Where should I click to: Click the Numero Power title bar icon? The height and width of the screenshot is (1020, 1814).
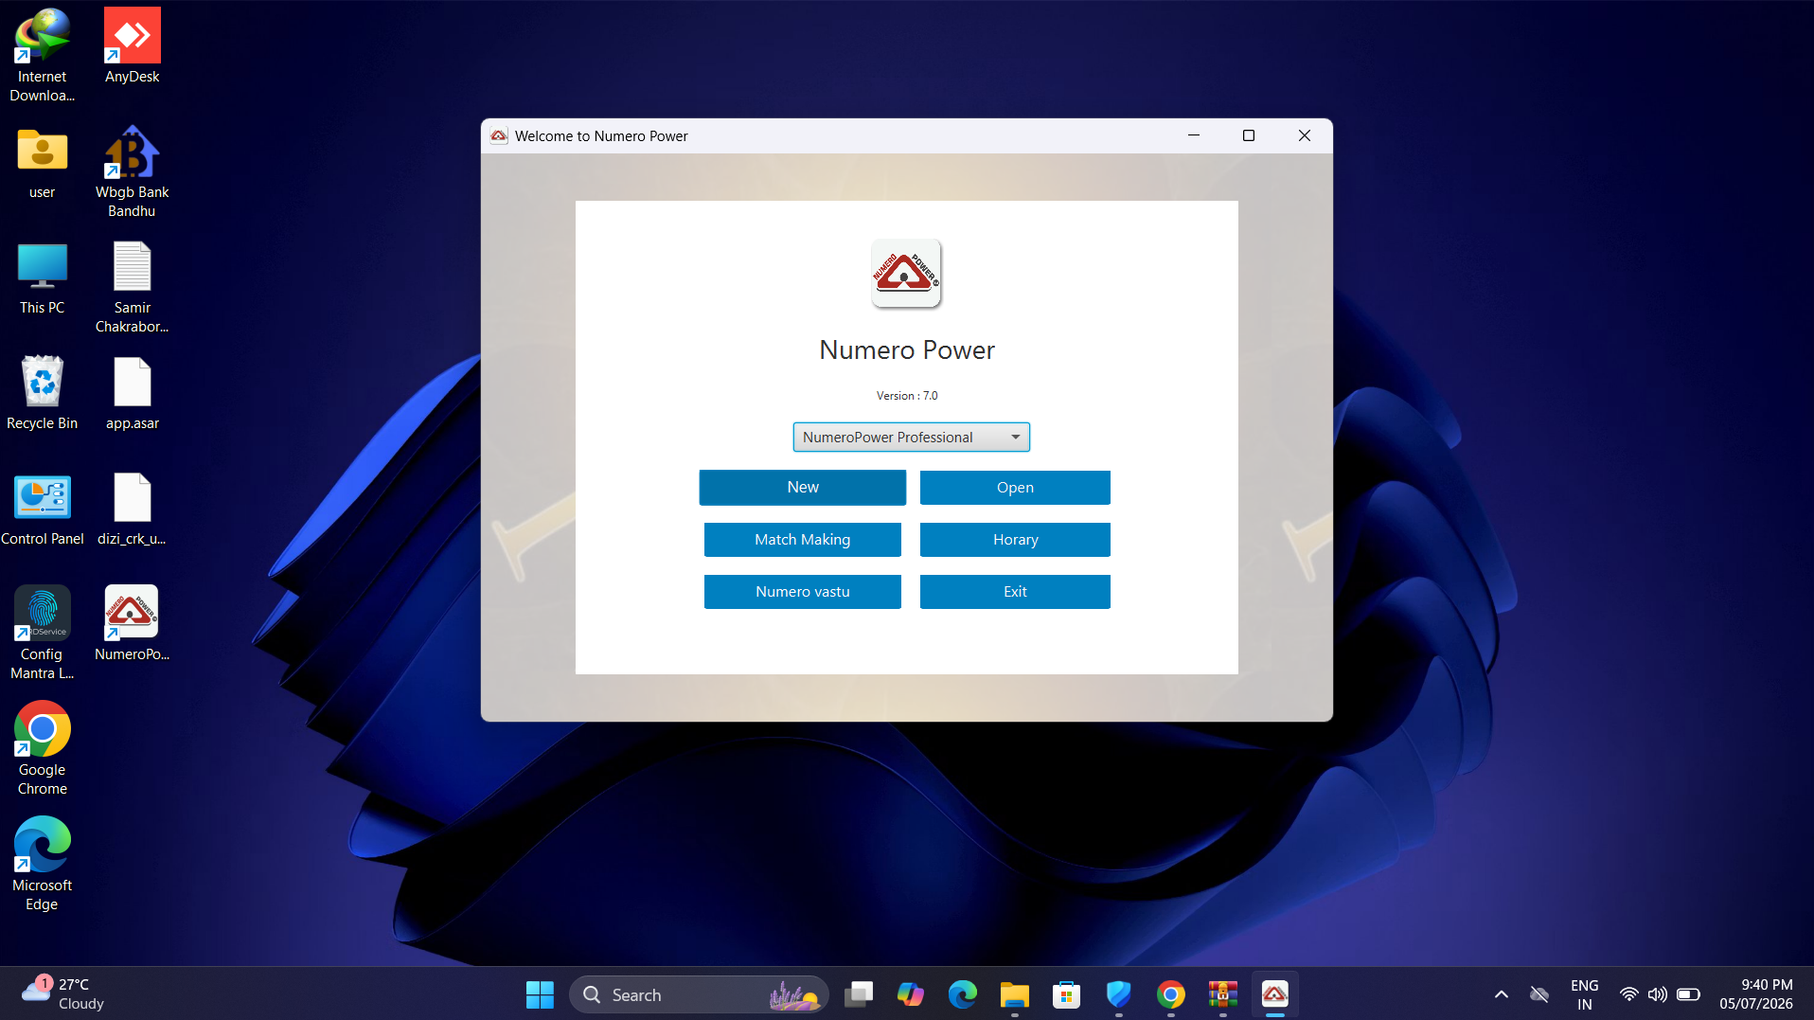[x=499, y=135]
